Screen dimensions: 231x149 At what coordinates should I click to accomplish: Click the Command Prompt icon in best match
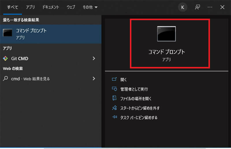coord(8,33)
